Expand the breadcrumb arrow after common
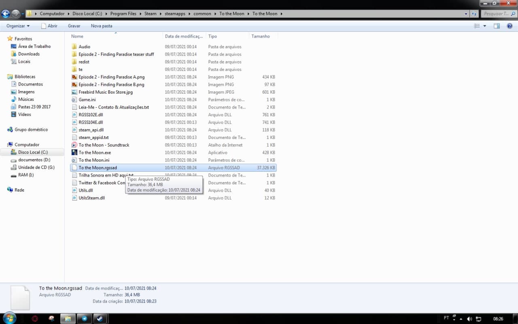 point(215,14)
